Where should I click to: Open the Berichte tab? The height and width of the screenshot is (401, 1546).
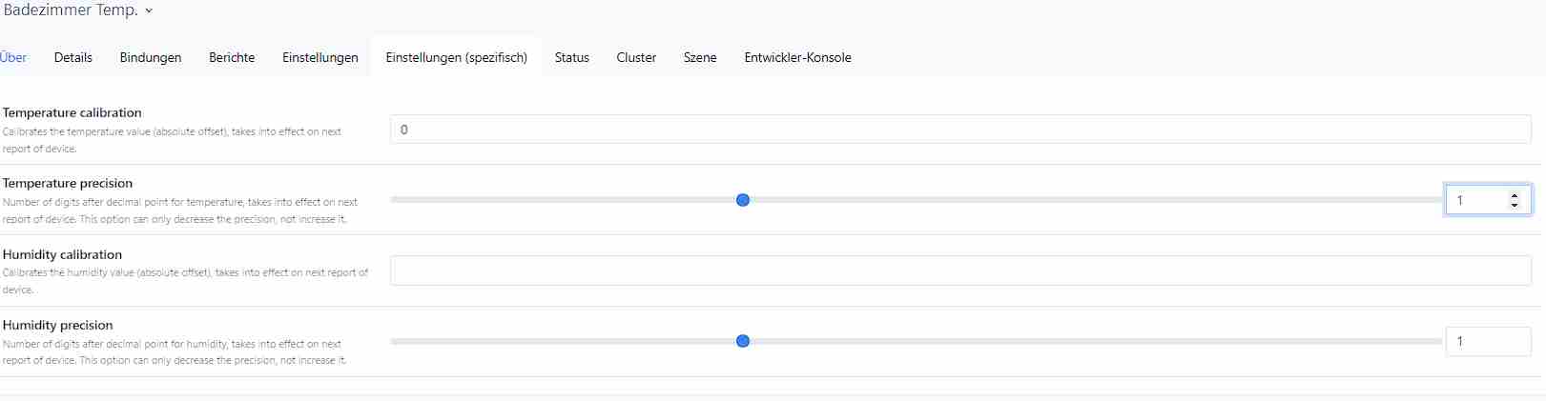point(232,57)
